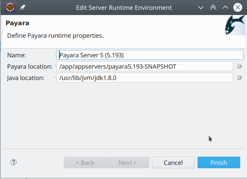247x179 pixels.
Task: Open window menu via Java EE IDE icon
Action: click(10, 7)
